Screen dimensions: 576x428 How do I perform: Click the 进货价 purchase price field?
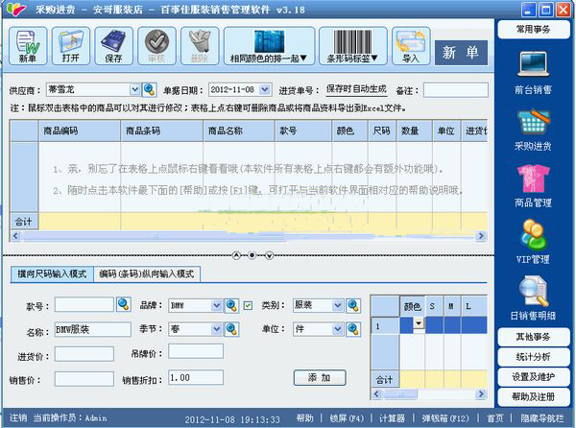pos(84,354)
